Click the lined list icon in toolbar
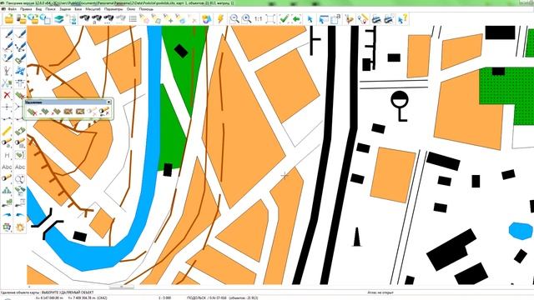 (133, 19)
